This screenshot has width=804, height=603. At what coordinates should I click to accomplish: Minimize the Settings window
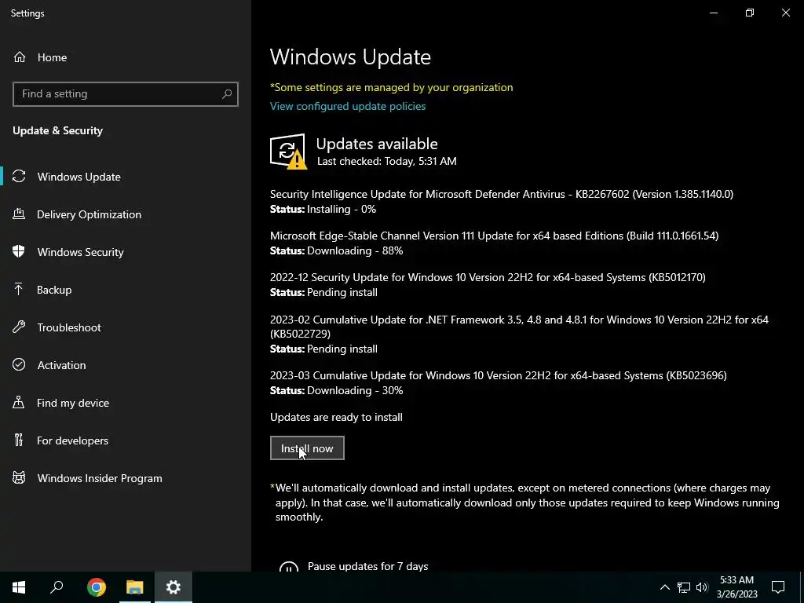pos(713,13)
